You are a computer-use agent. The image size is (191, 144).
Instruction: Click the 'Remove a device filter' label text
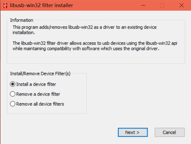coord(38,94)
